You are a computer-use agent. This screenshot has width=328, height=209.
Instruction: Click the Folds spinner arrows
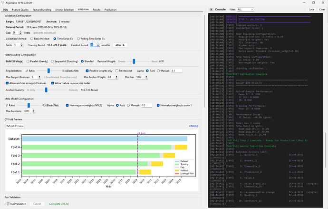[21, 45]
